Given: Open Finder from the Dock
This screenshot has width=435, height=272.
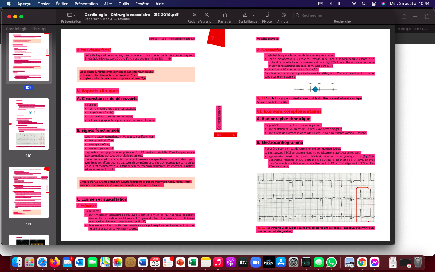Looking at the screenshot, I should [x=17, y=262].
